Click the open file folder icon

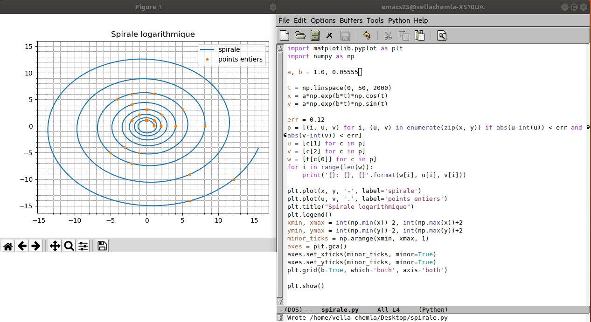click(x=300, y=35)
